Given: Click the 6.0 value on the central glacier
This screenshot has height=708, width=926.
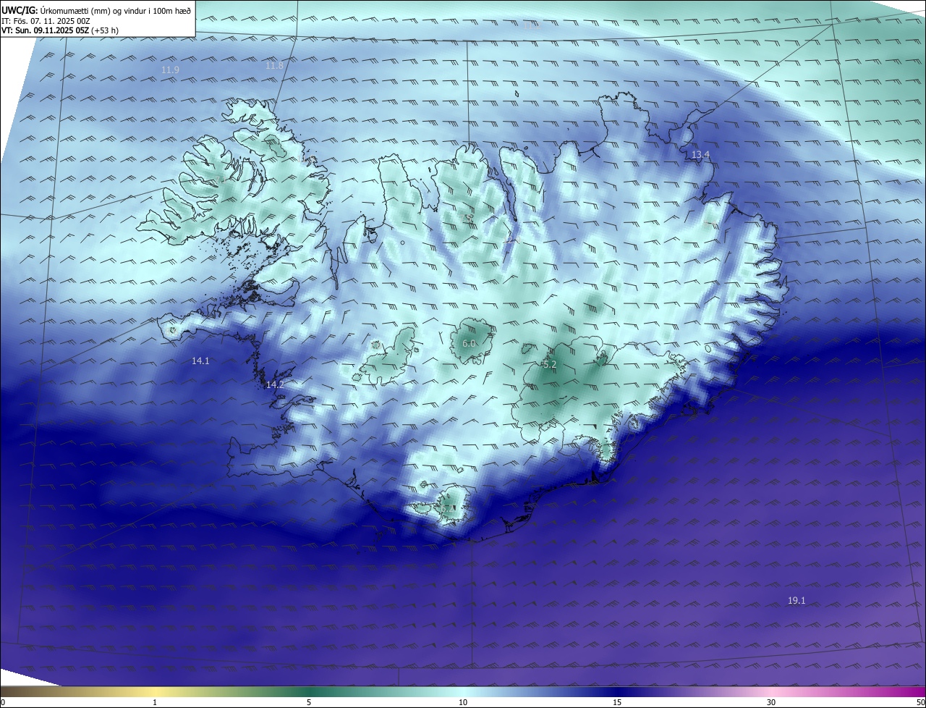Looking at the screenshot, I should pos(469,344).
